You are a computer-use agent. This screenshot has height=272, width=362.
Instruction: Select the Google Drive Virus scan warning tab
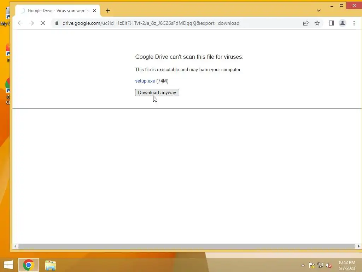[58, 11]
